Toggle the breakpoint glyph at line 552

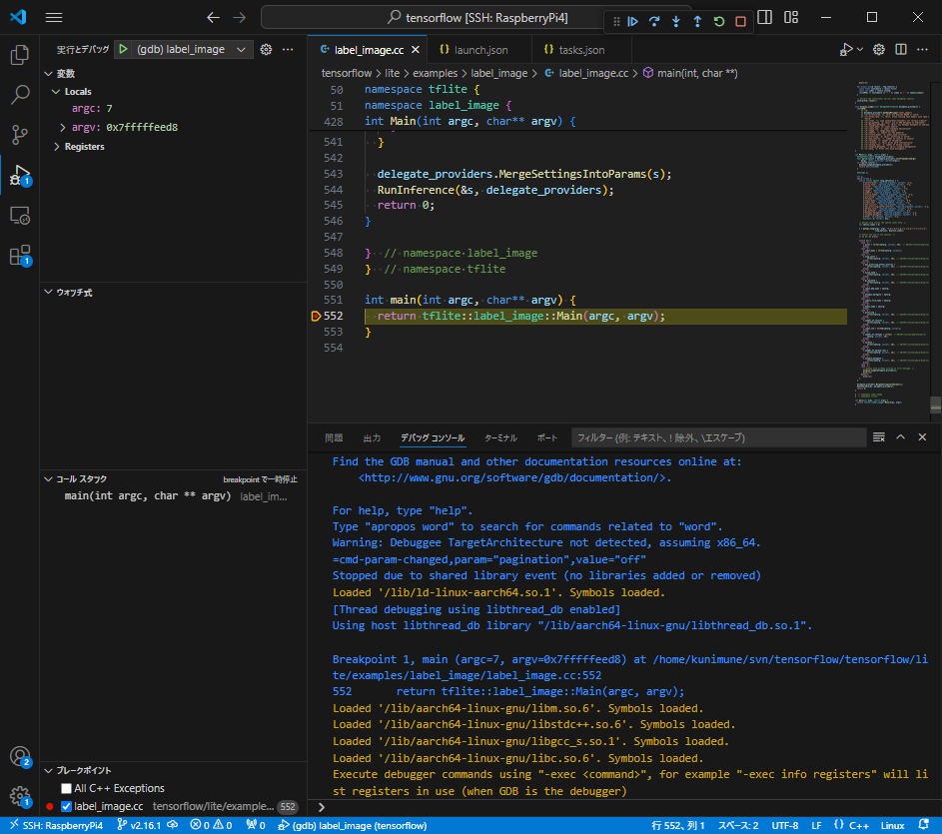[316, 316]
